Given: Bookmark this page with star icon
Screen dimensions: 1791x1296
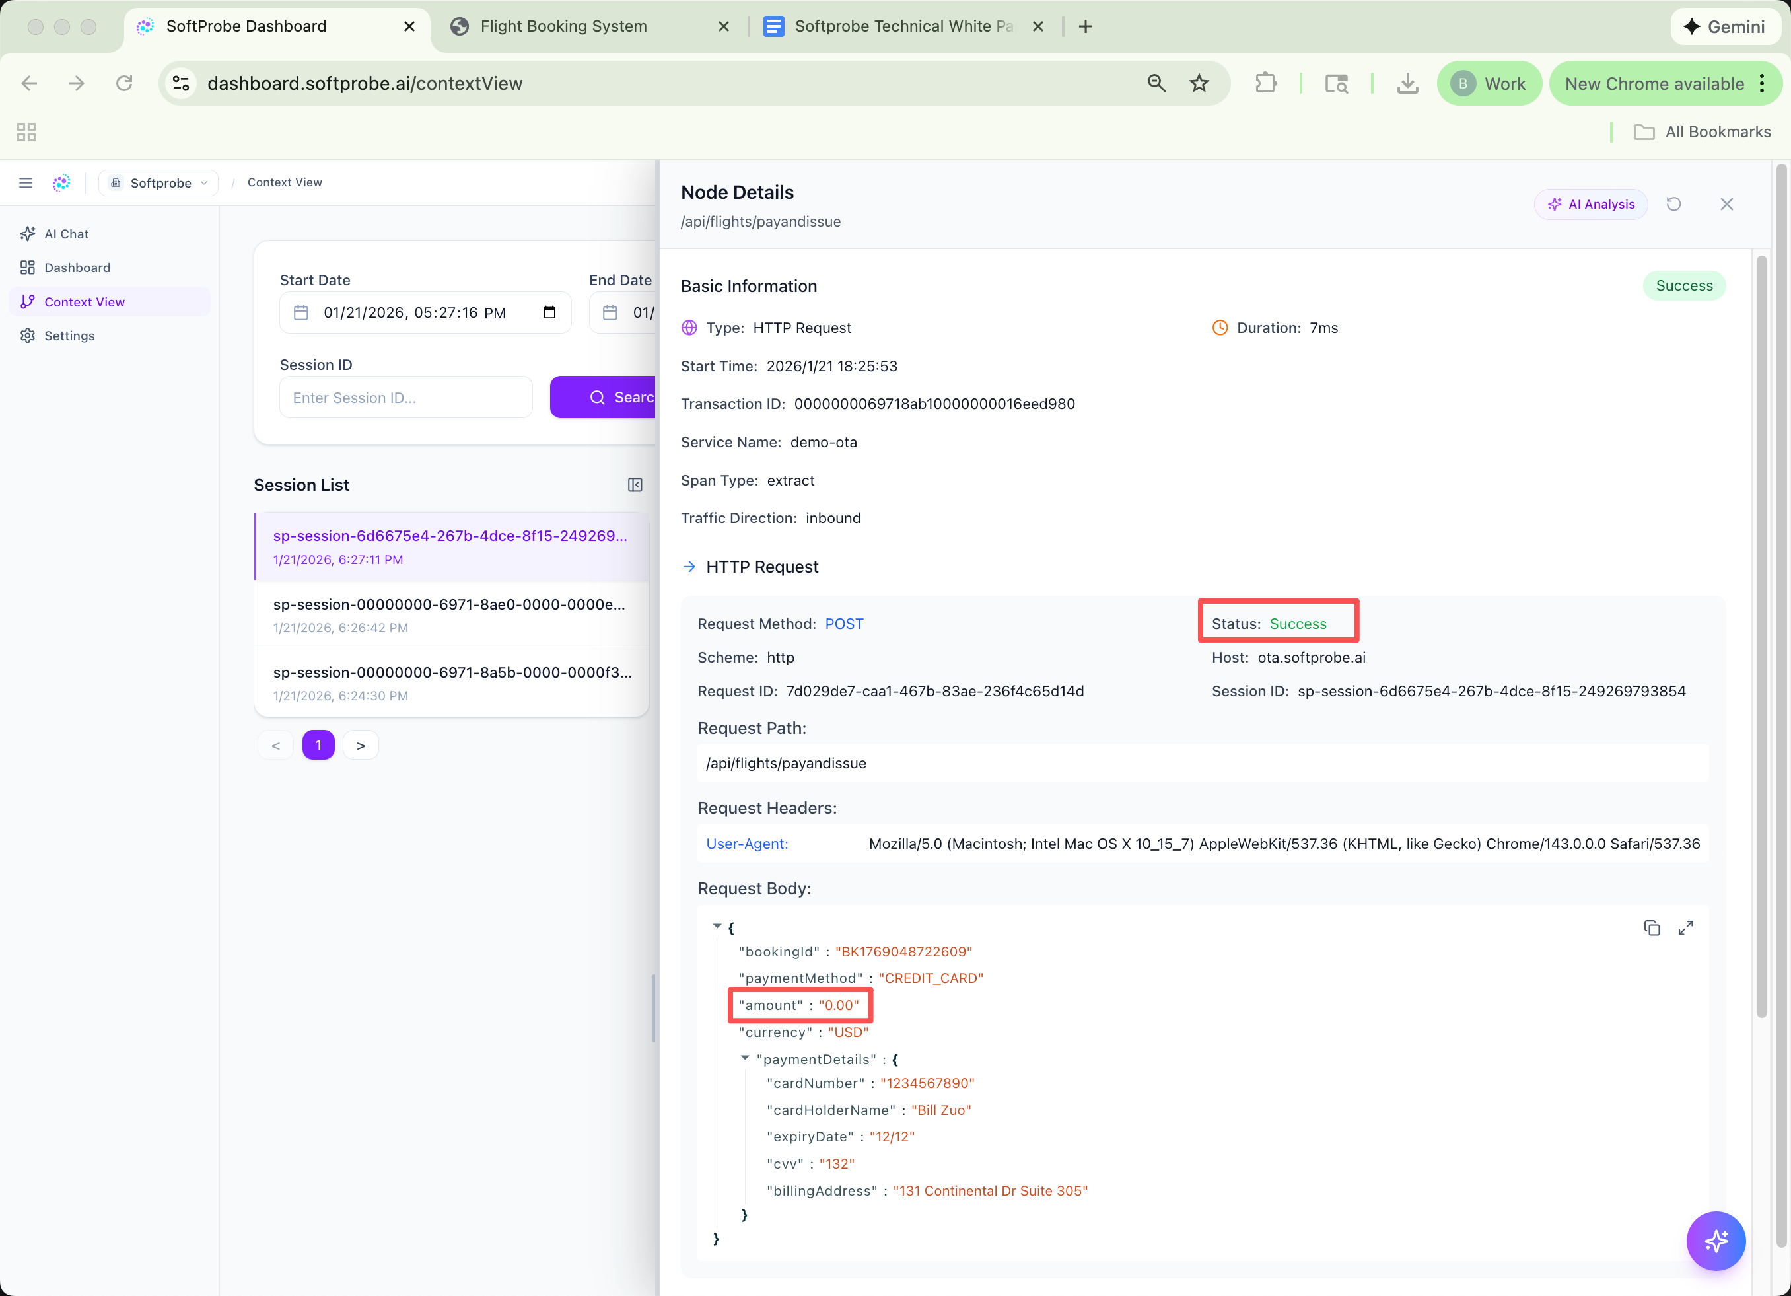Looking at the screenshot, I should click(x=1199, y=84).
